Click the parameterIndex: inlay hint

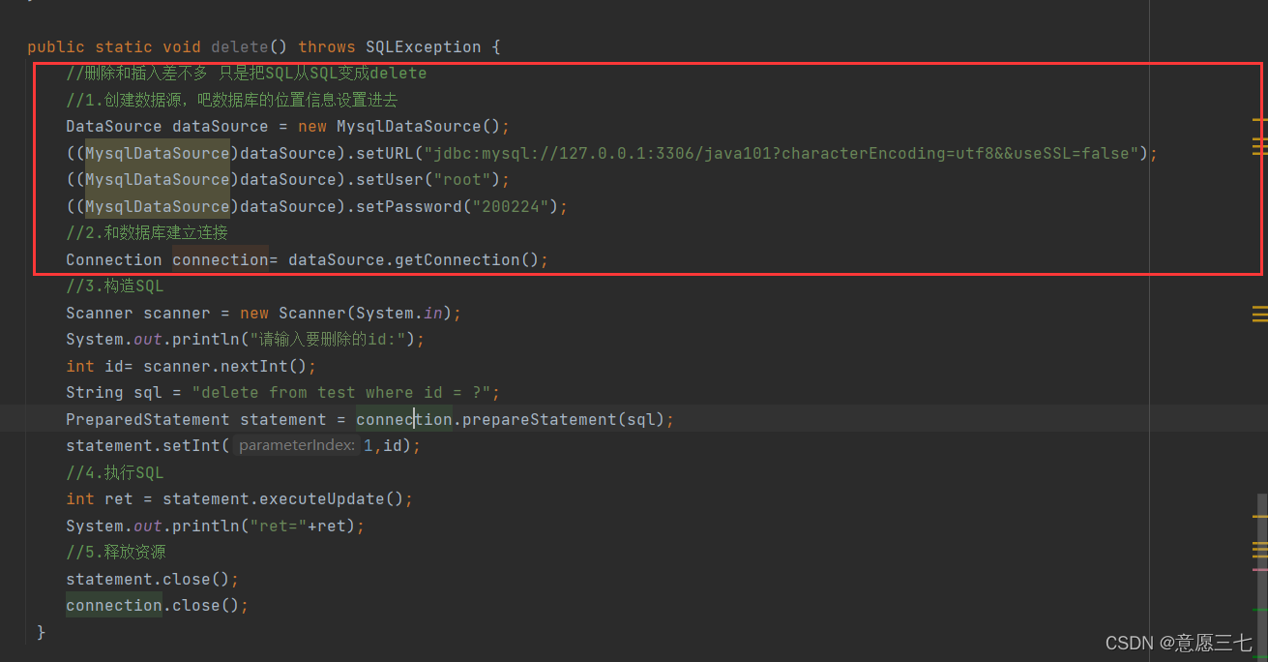[x=296, y=446]
